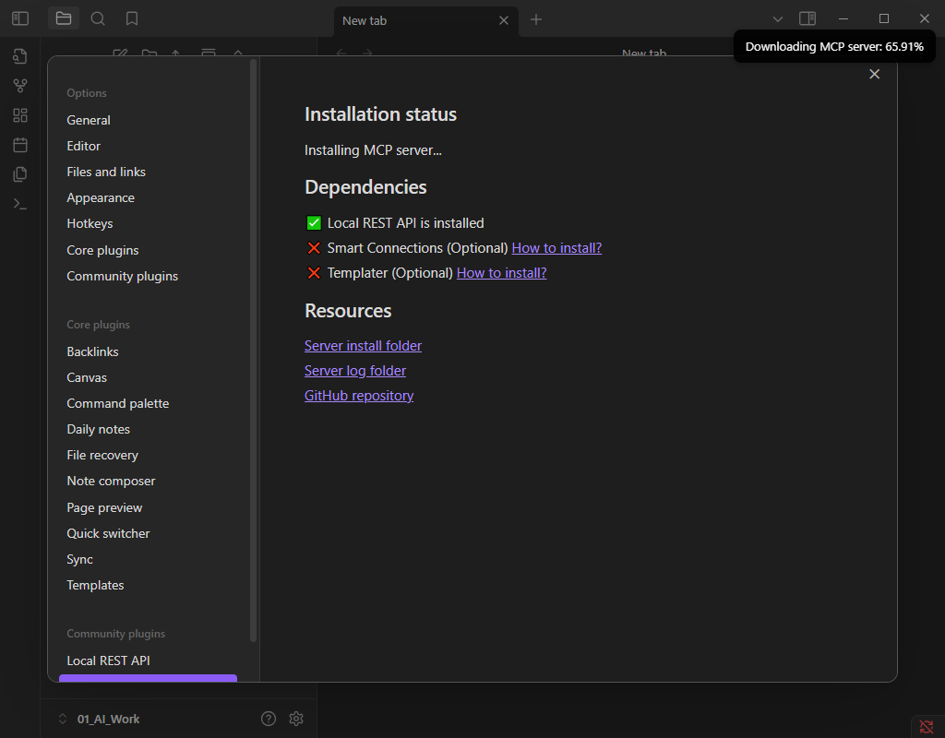Open the GitHub repository link
Image resolution: width=945 pixels, height=738 pixels.
click(x=359, y=396)
